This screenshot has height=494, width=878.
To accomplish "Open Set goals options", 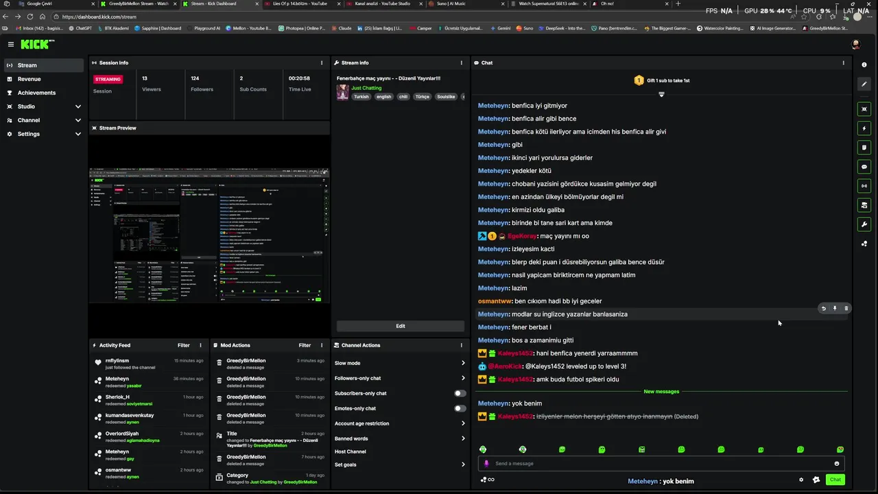I will (400, 464).
